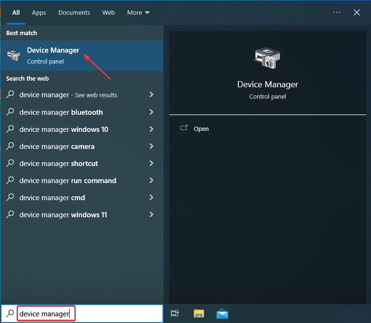Viewport: 371px width, 323px height.
Task: Open Device Manager via Open link
Action: coord(201,129)
